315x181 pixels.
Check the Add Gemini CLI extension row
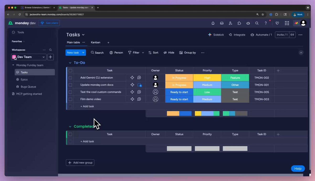70,78
